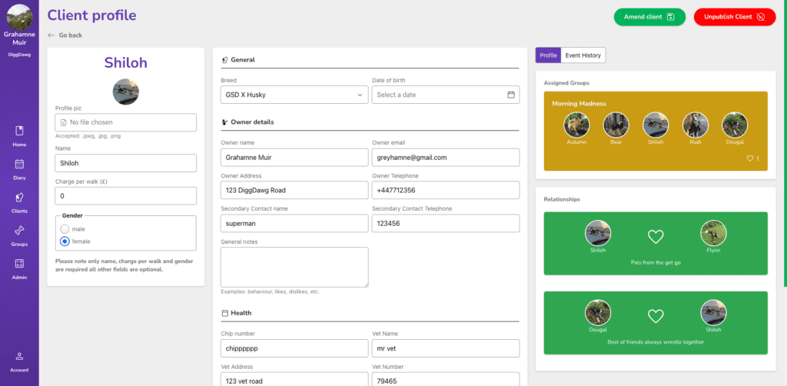Choose a Profile pic file
The height and width of the screenshot is (386, 787).
pos(126,122)
